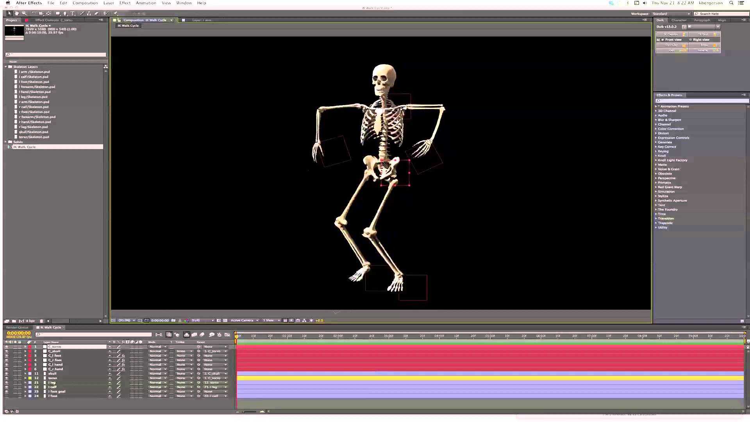Open the Composition menu
The image size is (750, 422).
tap(85, 3)
